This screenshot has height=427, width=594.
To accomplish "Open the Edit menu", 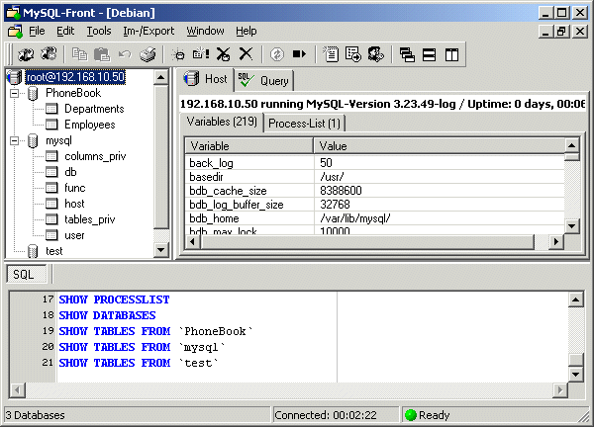I will click(65, 31).
